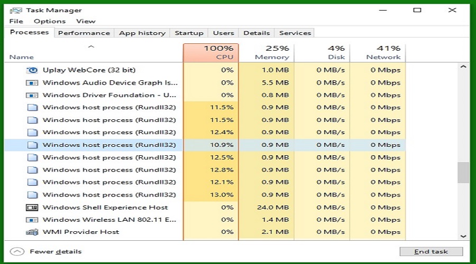Click the Windows Wireless LAN 802.11 icon

(x=32, y=220)
